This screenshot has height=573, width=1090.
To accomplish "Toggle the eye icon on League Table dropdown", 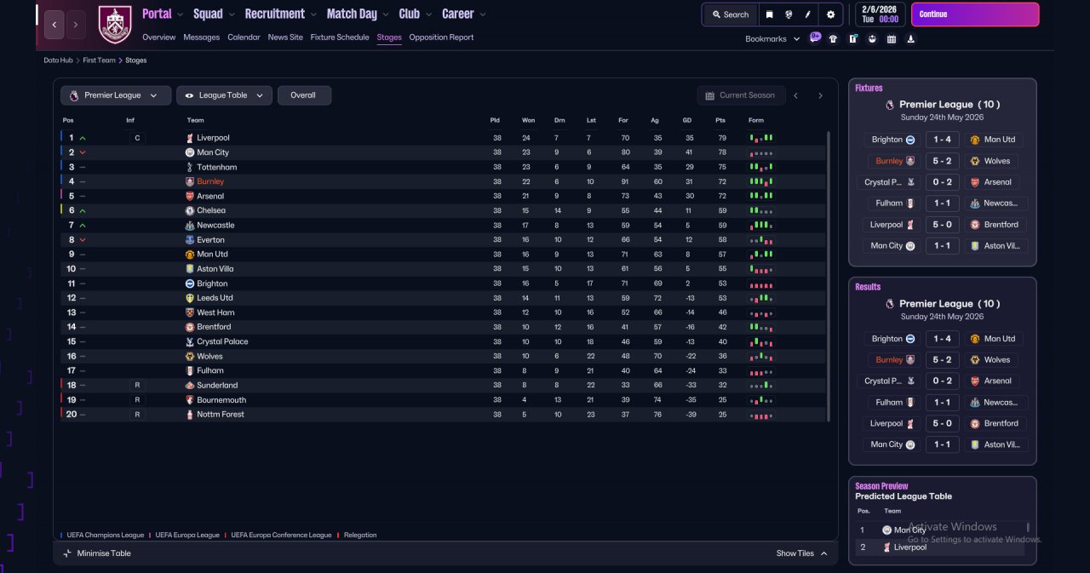I will click(x=189, y=95).
